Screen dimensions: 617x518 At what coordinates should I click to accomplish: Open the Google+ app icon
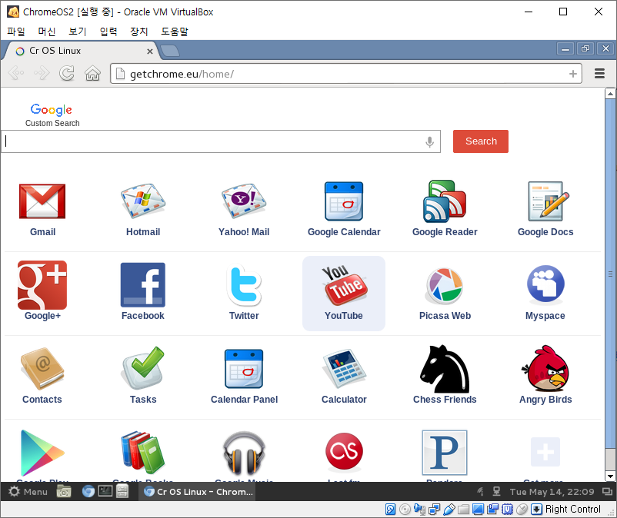[x=42, y=285]
